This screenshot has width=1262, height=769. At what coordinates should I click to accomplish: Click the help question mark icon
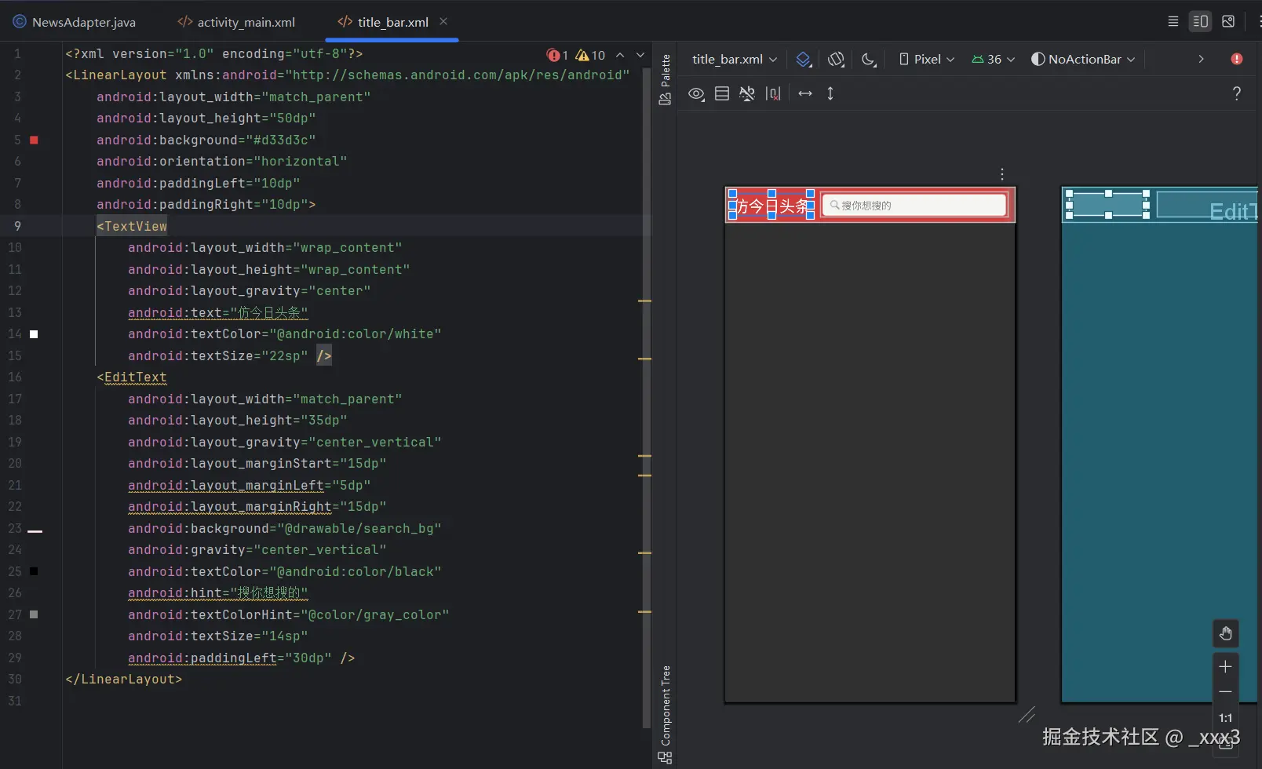[1237, 94]
